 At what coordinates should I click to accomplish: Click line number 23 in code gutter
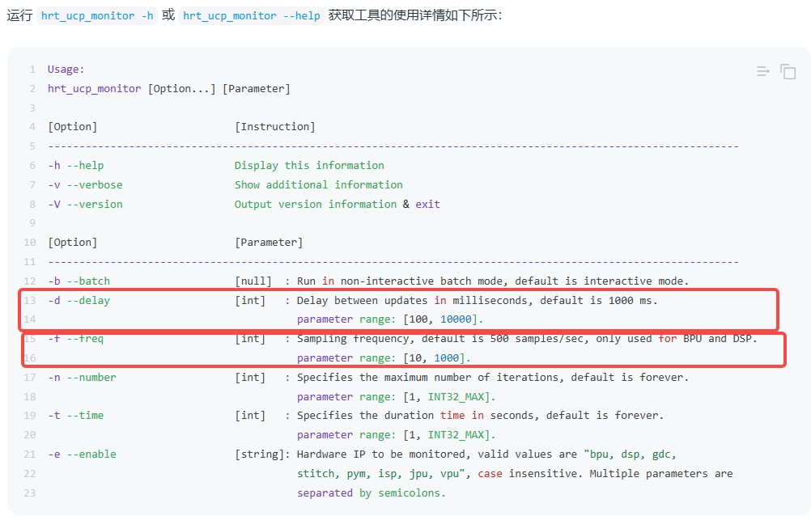click(30, 493)
